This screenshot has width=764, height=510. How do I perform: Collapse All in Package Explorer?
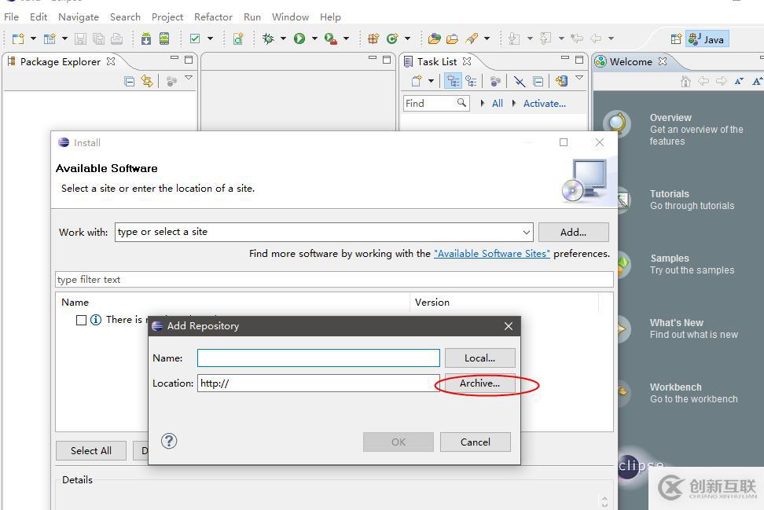point(129,82)
